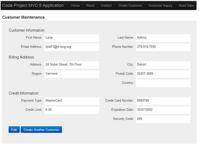The width and height of the screenshot is (199, 146).
Task: Click the Phone Number field
Action: (x=163, y=47)
